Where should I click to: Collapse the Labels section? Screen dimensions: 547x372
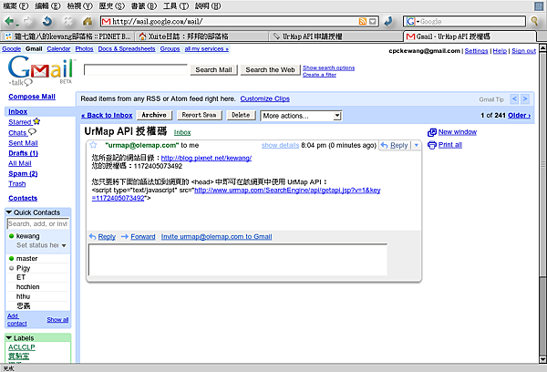[9, 337]
